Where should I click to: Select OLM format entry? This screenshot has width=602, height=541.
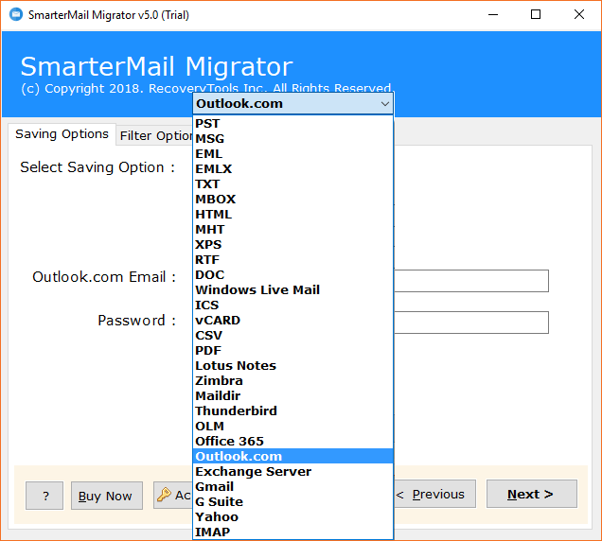292,426
